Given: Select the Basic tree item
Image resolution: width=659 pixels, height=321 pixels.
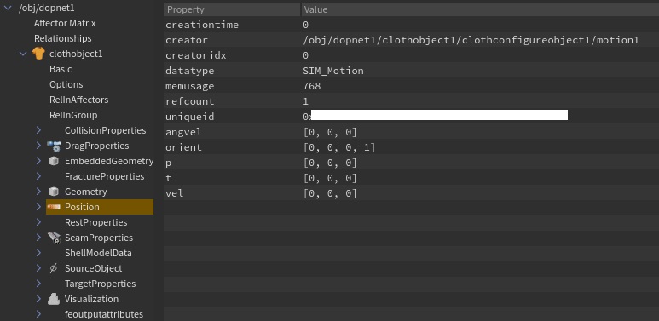Looking at the screenshot, I should [x=61, y=69].
